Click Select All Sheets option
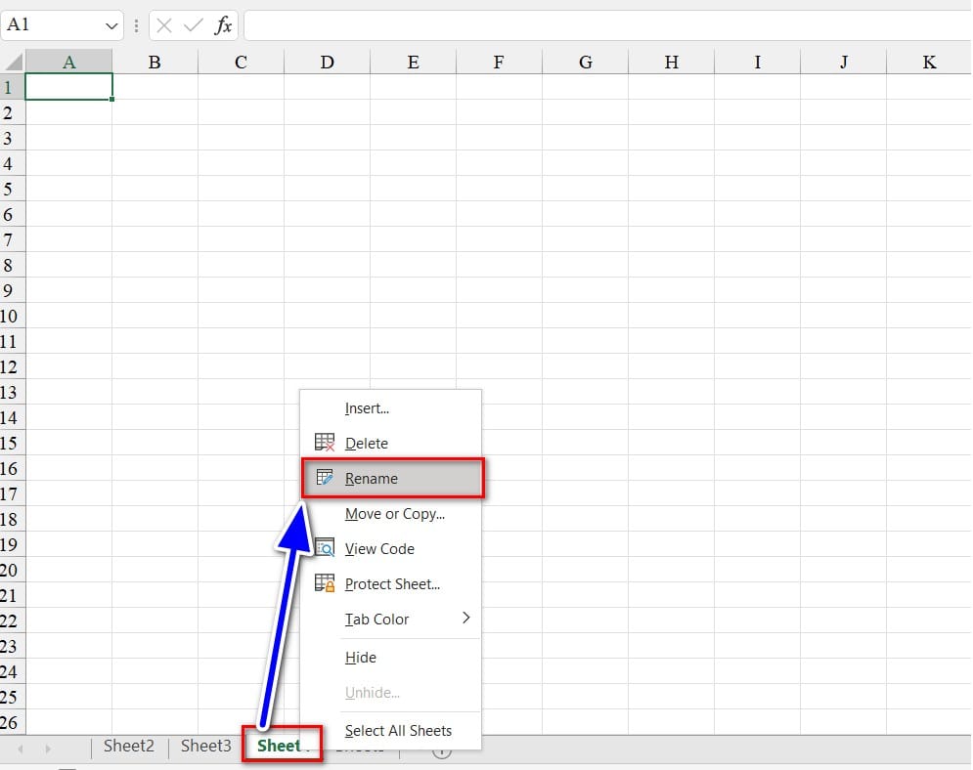Screen dimensions: 973x770 click(x=398, y=730)
